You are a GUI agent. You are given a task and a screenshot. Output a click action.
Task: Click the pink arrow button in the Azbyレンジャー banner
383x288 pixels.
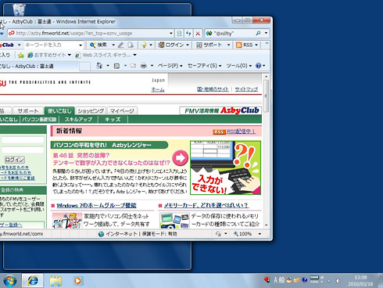181,158
